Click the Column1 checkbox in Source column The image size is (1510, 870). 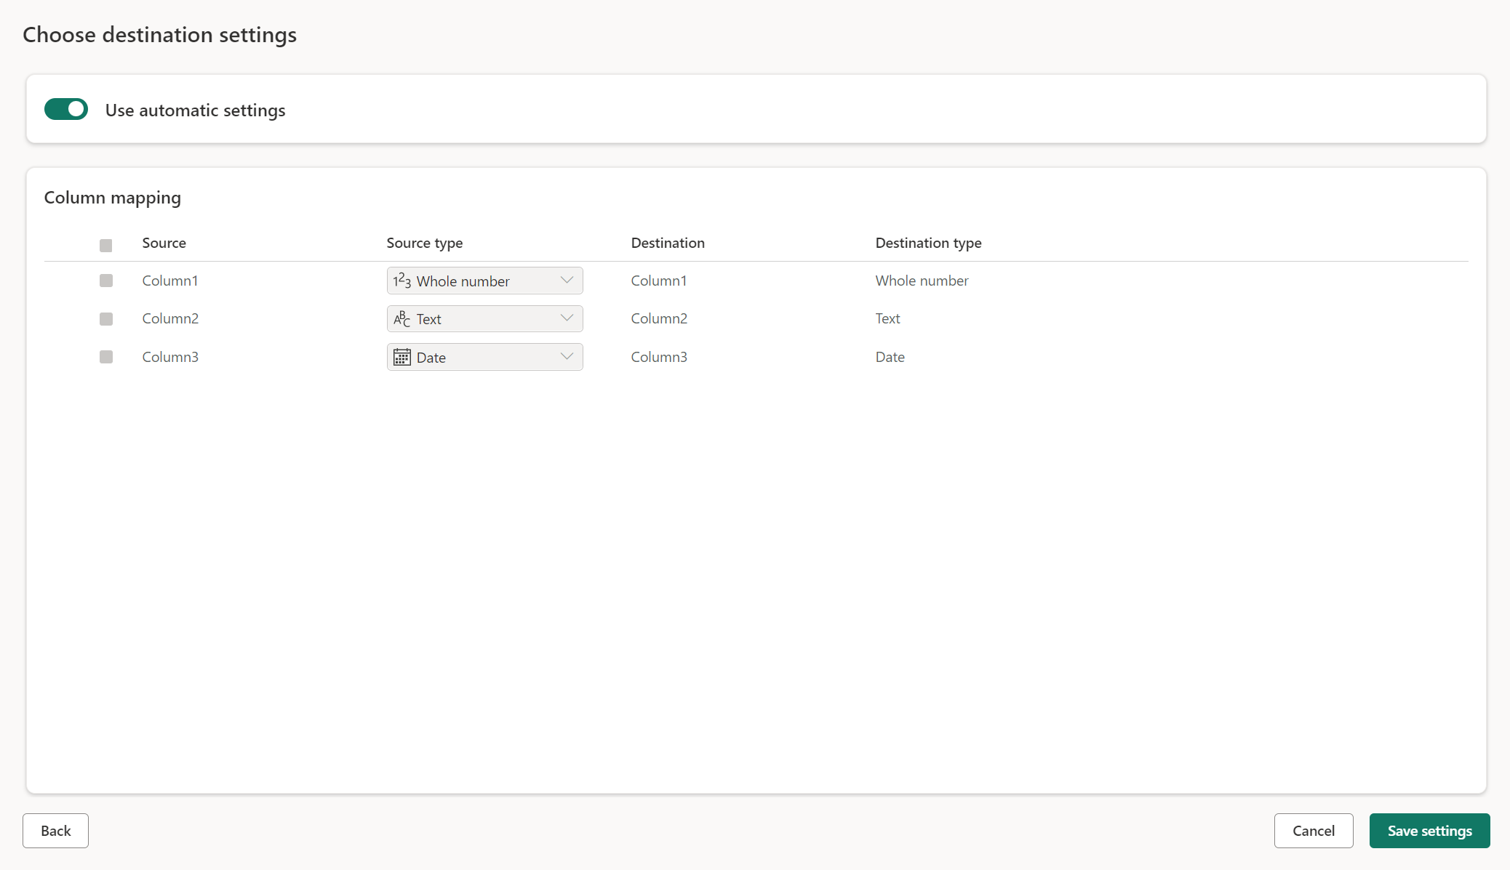tap(105, 281)
